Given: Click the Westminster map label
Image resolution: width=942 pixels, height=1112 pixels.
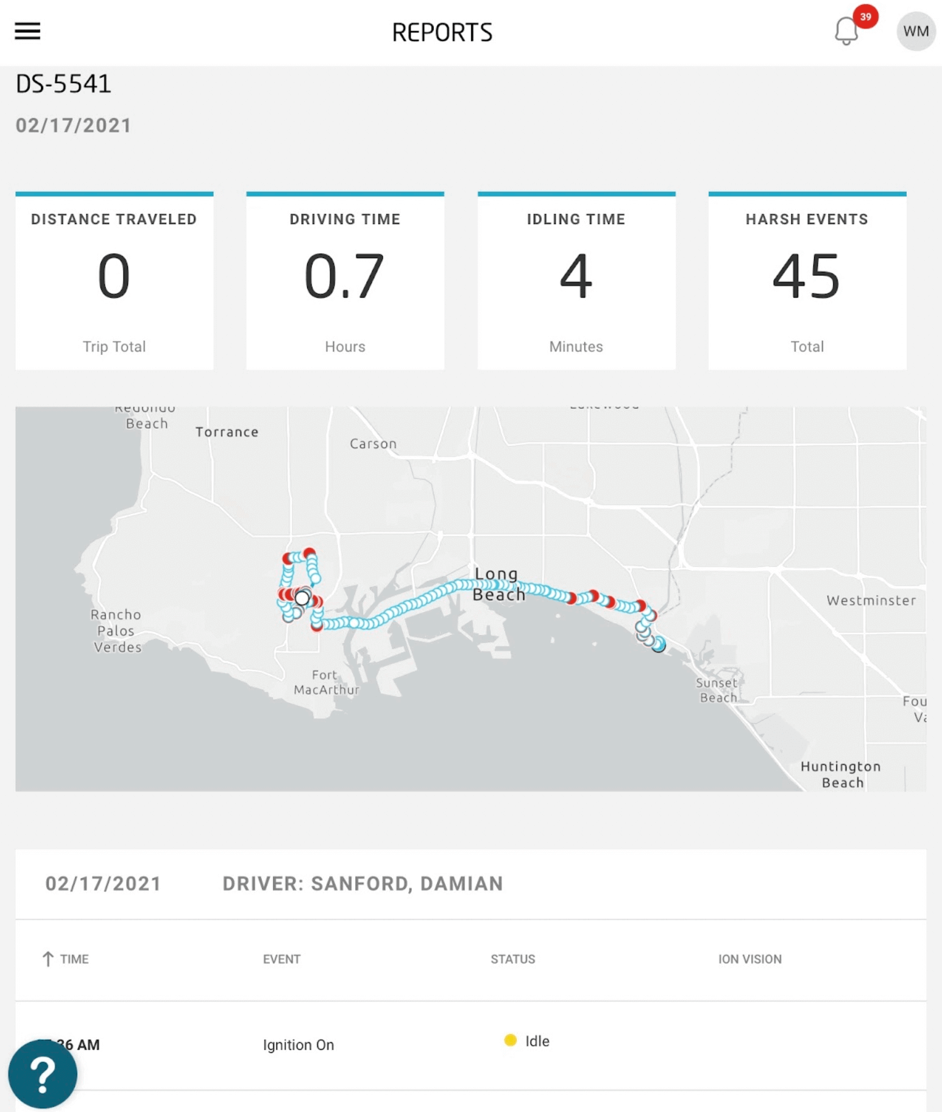Looking at the screenshot, I should [871, 600].
